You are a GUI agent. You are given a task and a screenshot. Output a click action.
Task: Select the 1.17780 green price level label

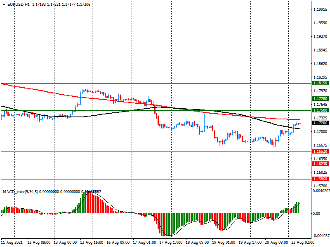click(321, 99)
